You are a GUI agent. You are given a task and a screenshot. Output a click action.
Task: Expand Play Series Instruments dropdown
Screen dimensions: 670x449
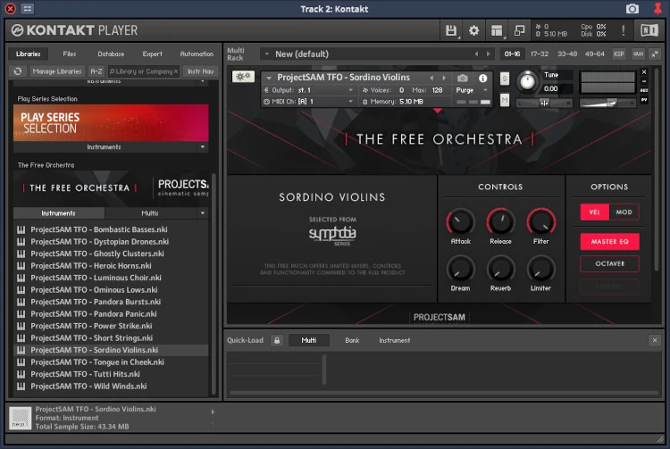(x=203, y=146)
